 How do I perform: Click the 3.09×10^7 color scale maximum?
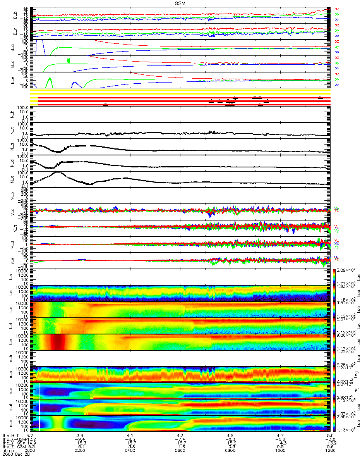pos(346,270)
